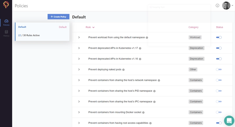Disable the default namespace rule toggle

219,37
